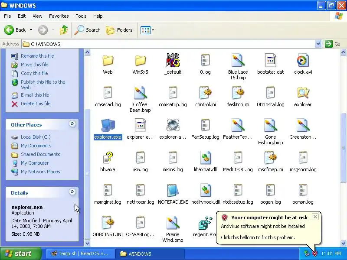Viewport: 347px width, 260px height.
Task: Select the 0.log file icon
Action: pos(205,60)
